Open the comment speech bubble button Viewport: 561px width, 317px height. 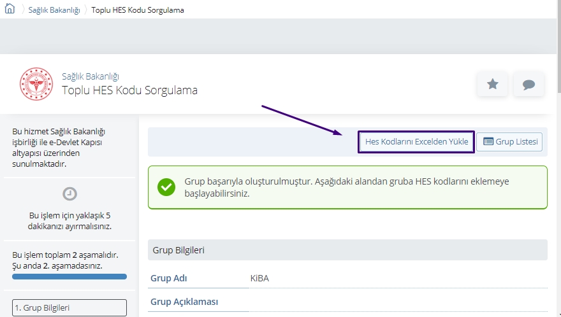coord(528,85)
